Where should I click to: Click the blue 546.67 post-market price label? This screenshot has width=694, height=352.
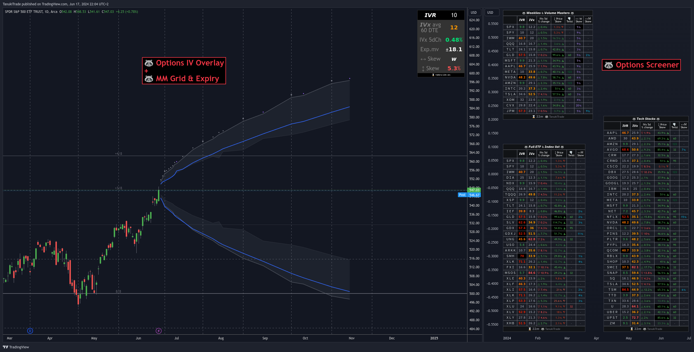pyautogui.click(x=474, y=195)
